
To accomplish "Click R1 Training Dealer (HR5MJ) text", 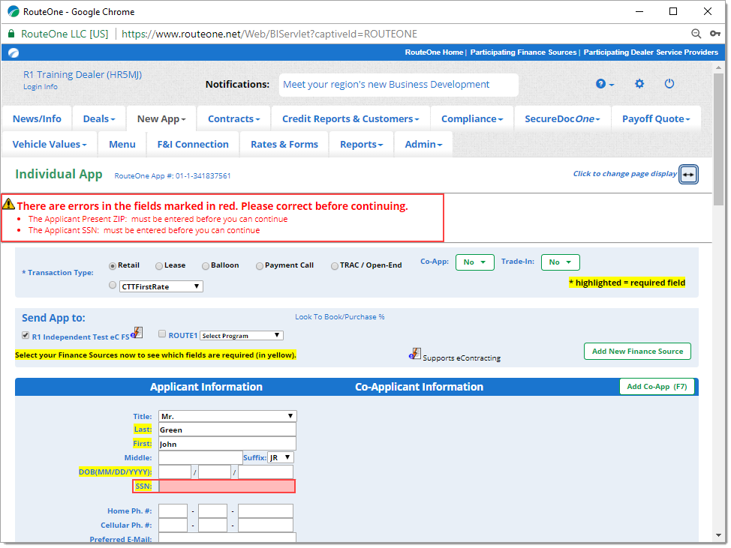I will 83,74.
